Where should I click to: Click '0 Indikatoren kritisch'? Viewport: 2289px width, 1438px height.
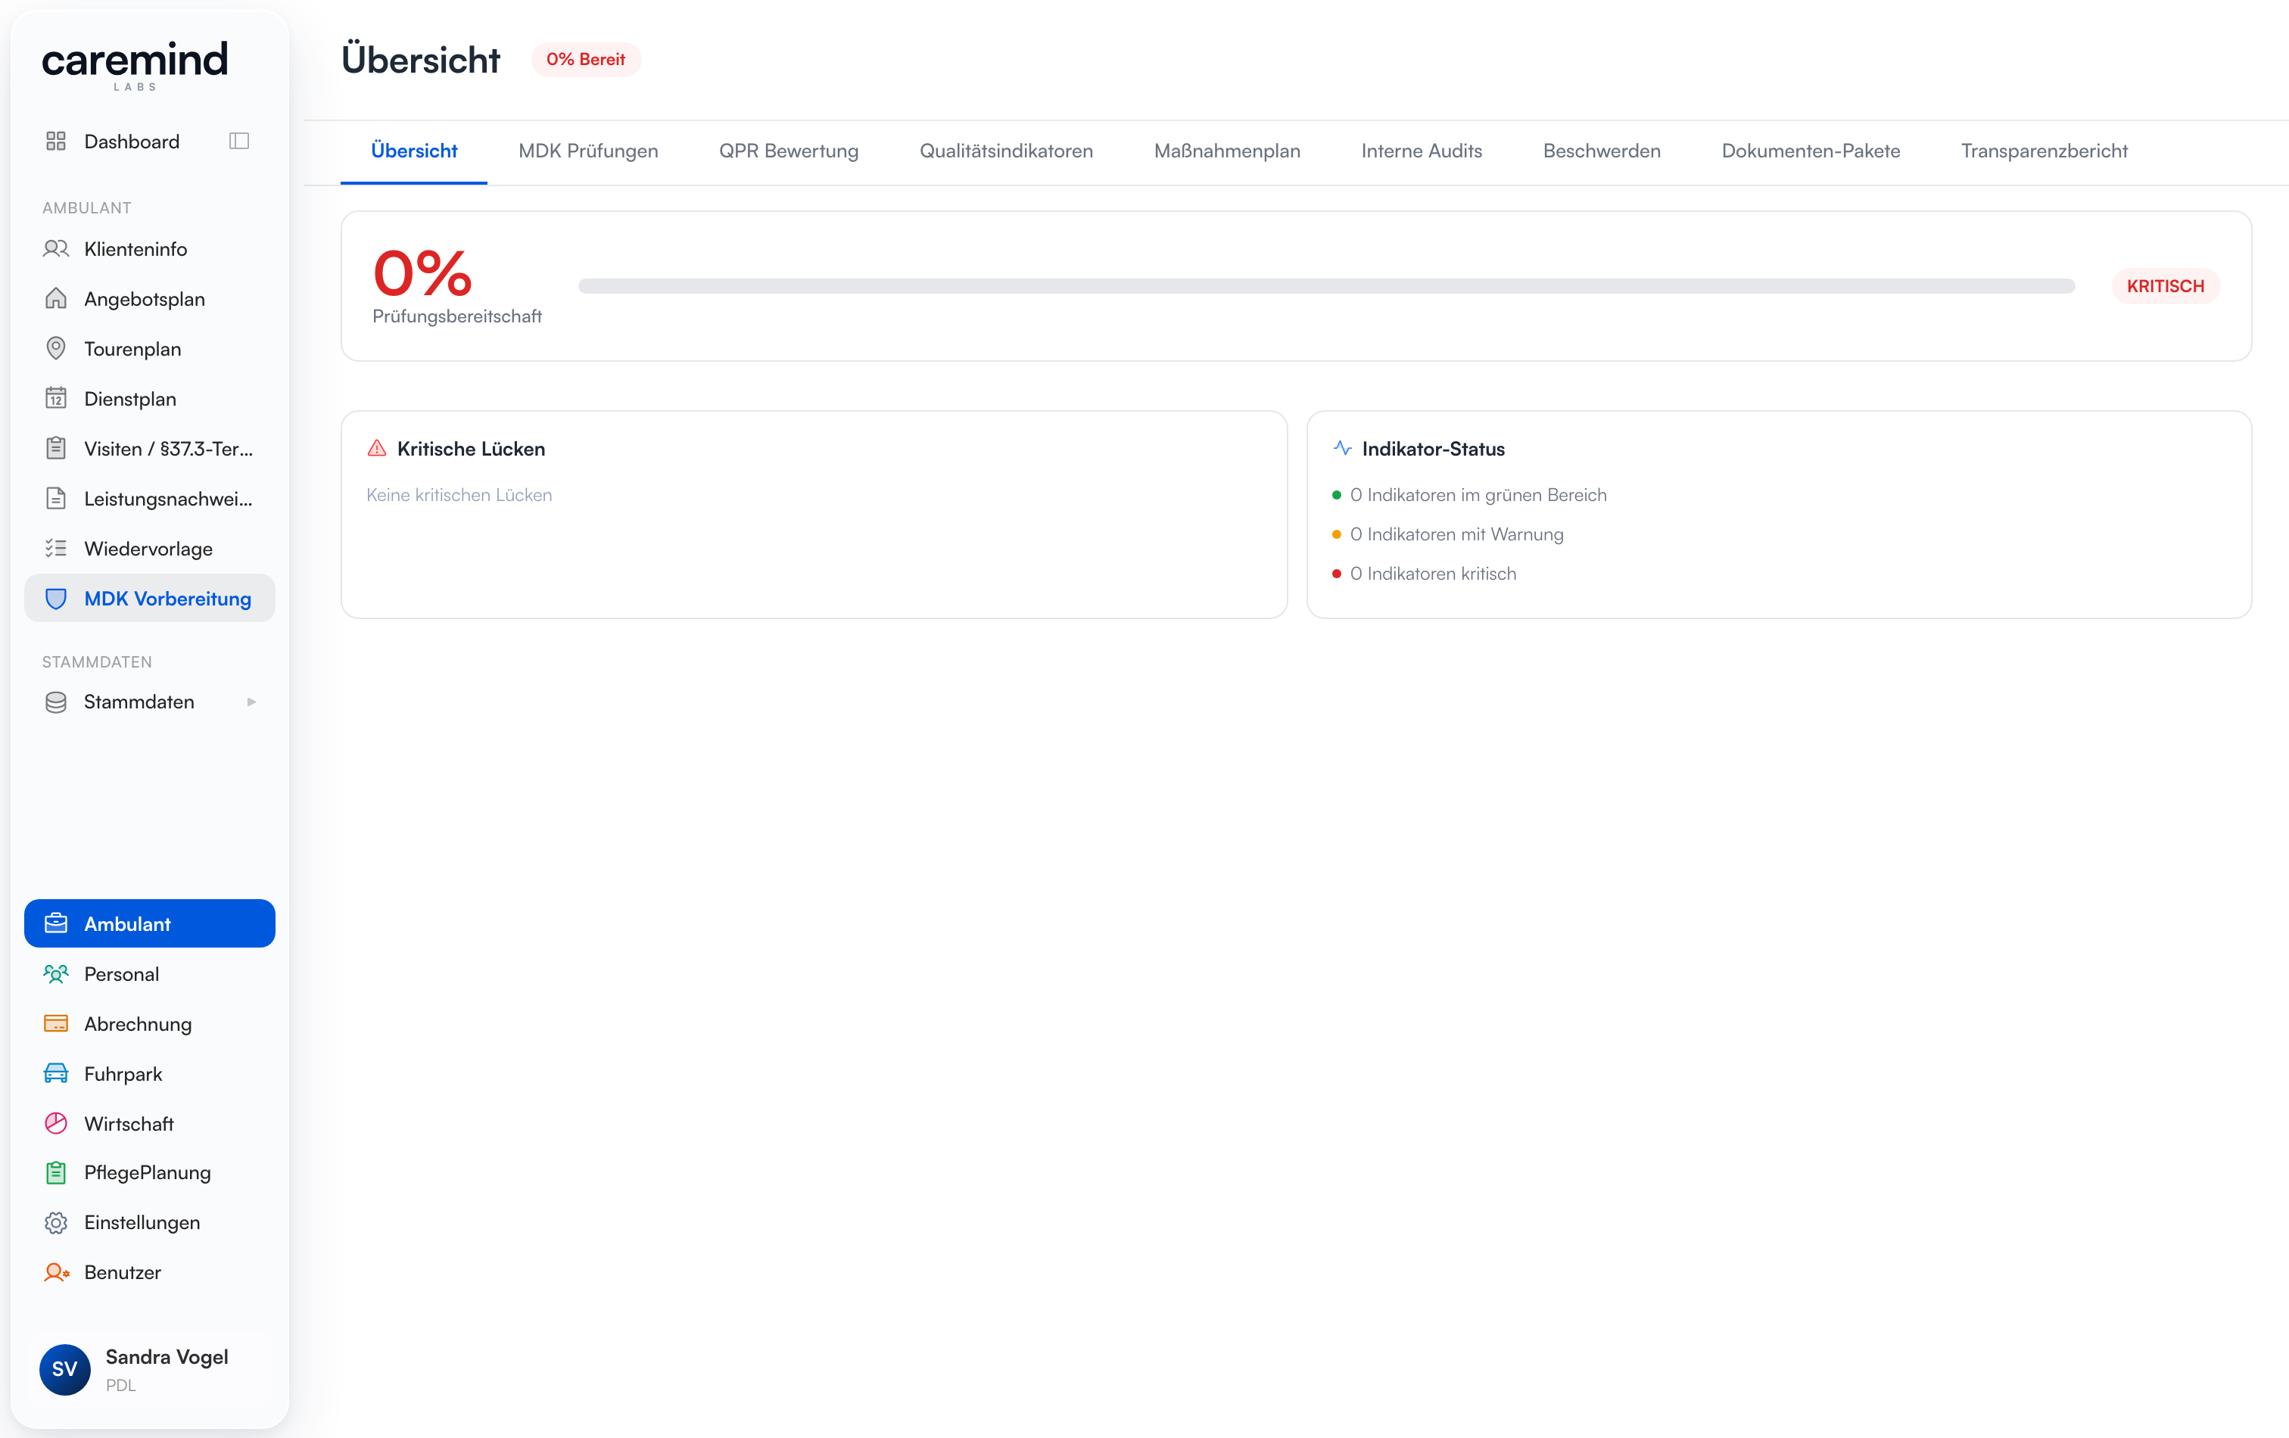(1433, 574)
